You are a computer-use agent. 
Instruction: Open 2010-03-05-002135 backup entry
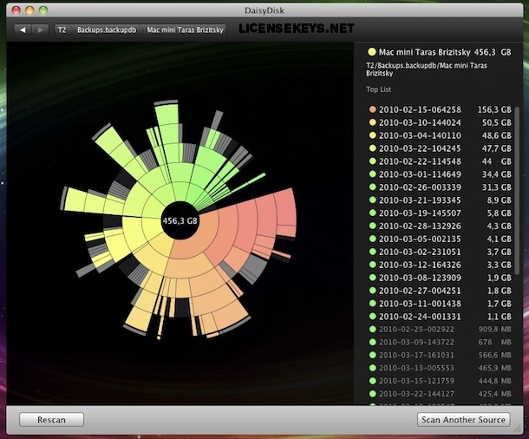[440, 239]
